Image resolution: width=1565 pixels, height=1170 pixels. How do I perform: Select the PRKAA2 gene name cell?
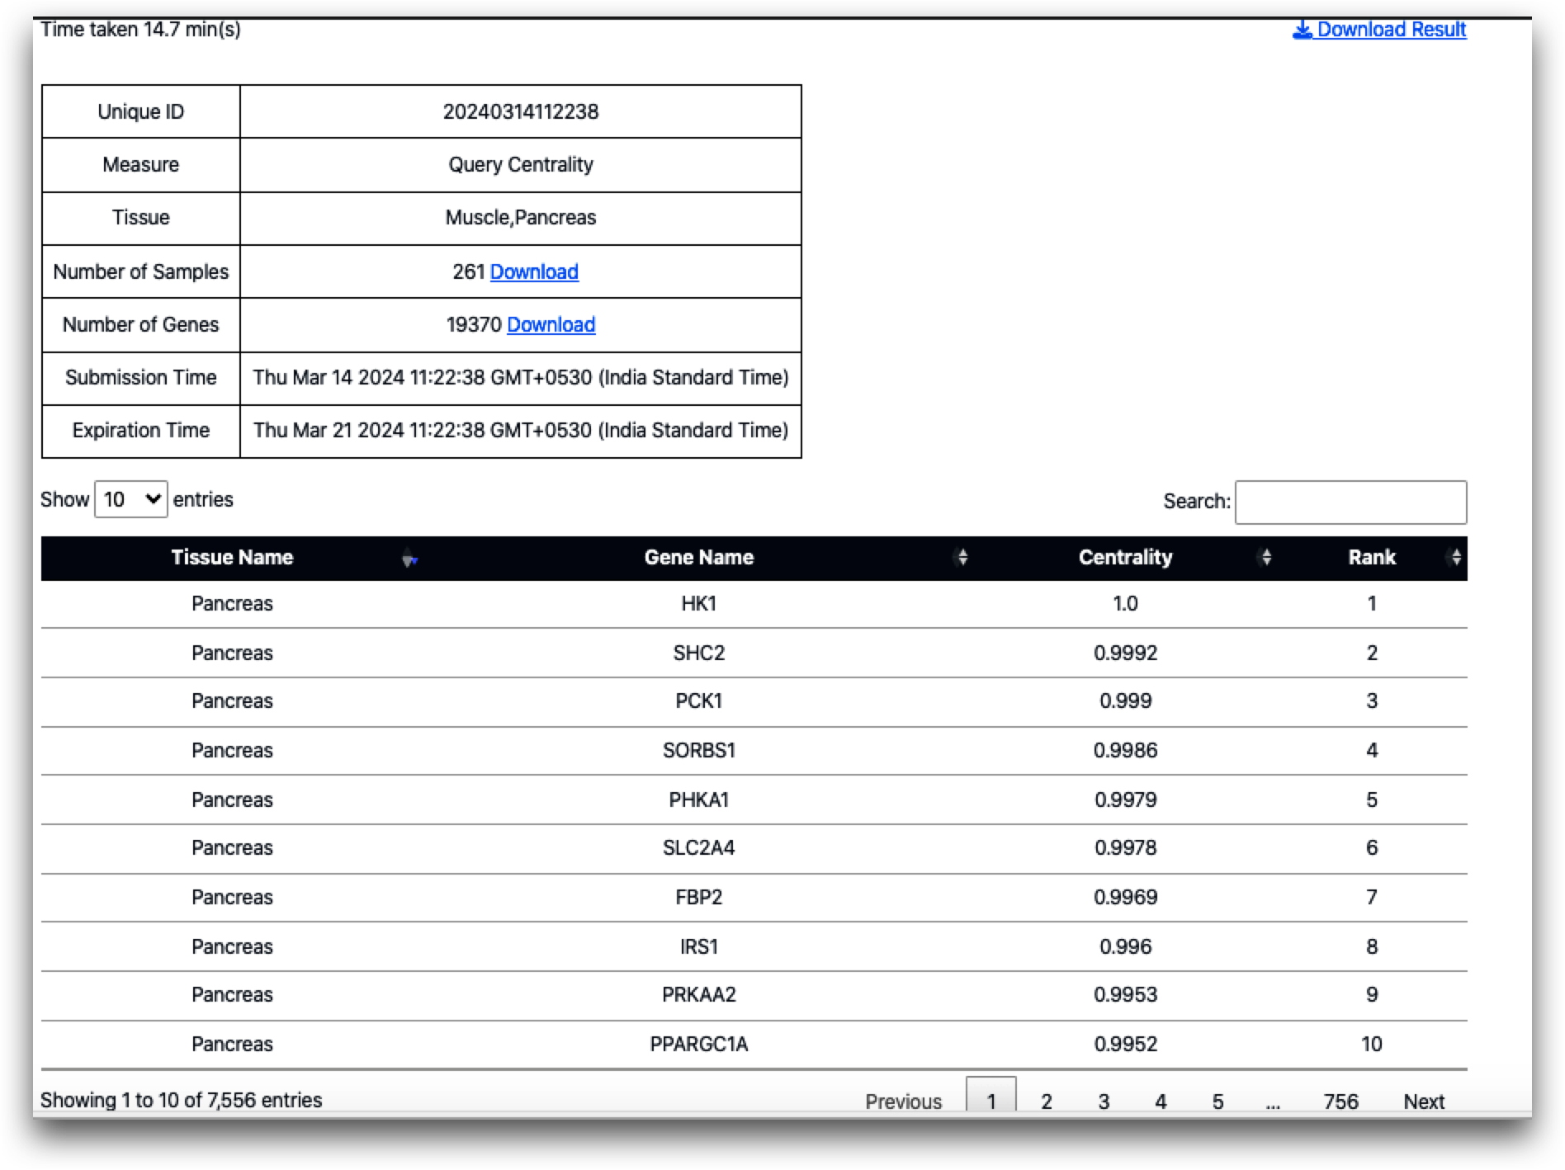pos(698,994)
